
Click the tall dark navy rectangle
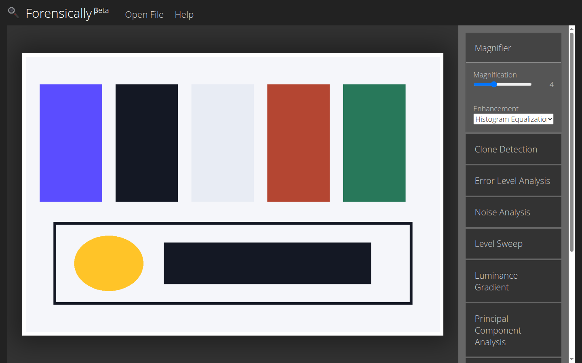point(147,143)
